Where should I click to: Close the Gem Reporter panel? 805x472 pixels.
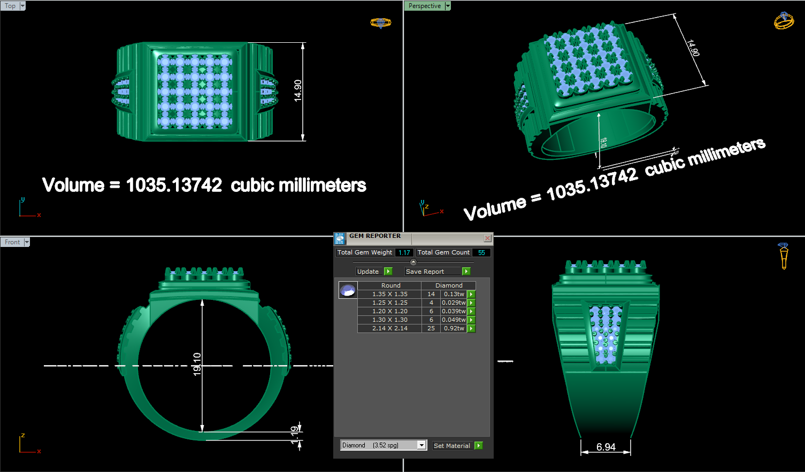(487, 238)
